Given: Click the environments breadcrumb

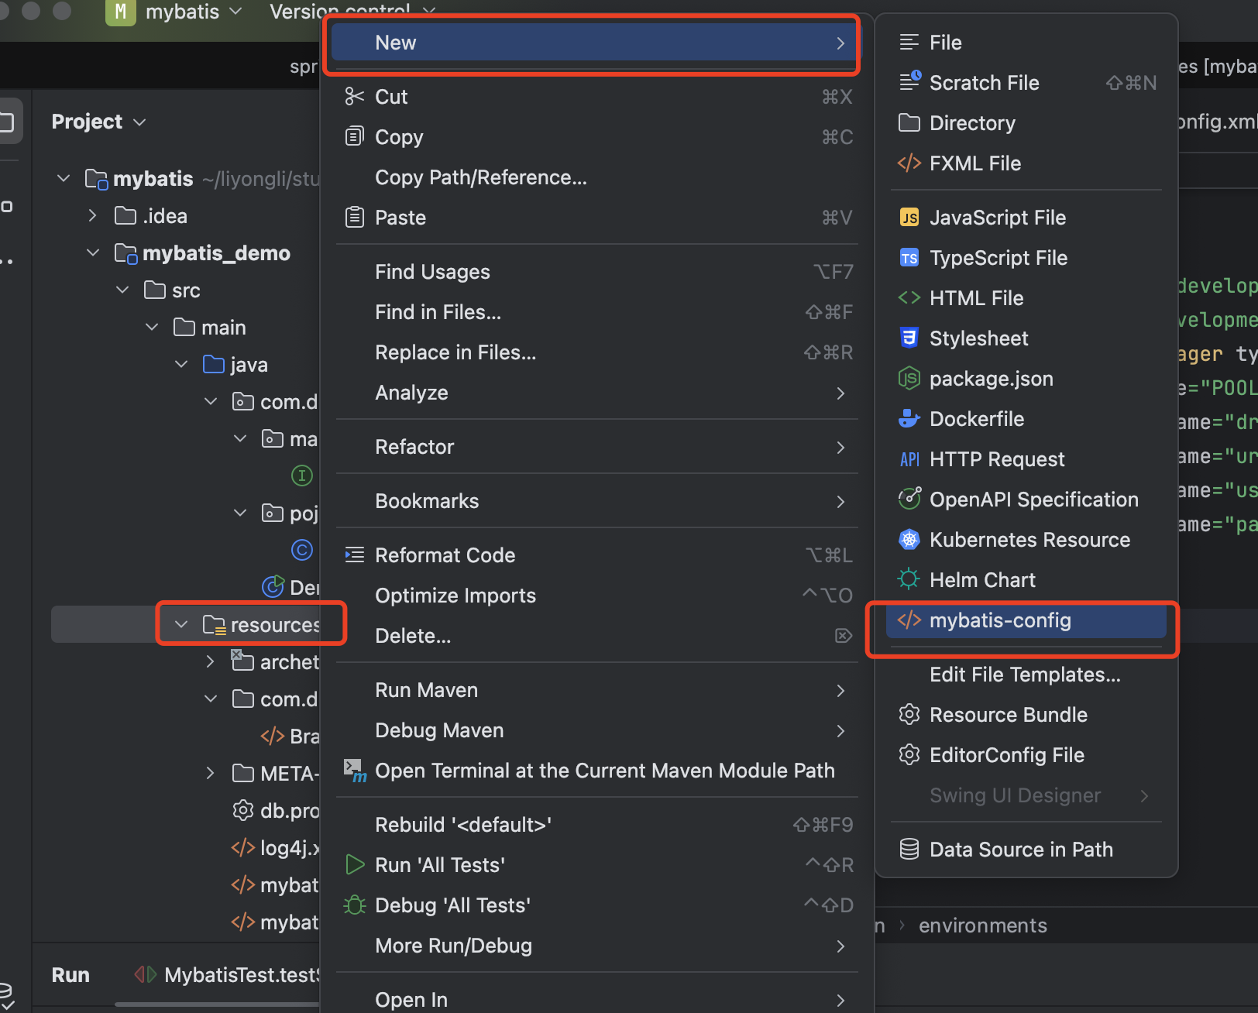Looking at the screenshot, I should click(982, 925).
